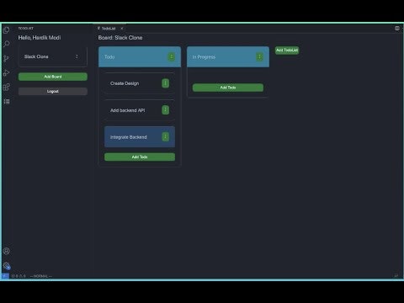Open the In Progress column options menu

click(259, 57)
